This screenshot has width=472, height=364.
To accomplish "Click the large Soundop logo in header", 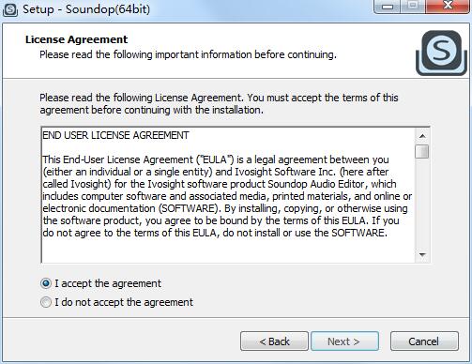I will [x=441, y=53].
